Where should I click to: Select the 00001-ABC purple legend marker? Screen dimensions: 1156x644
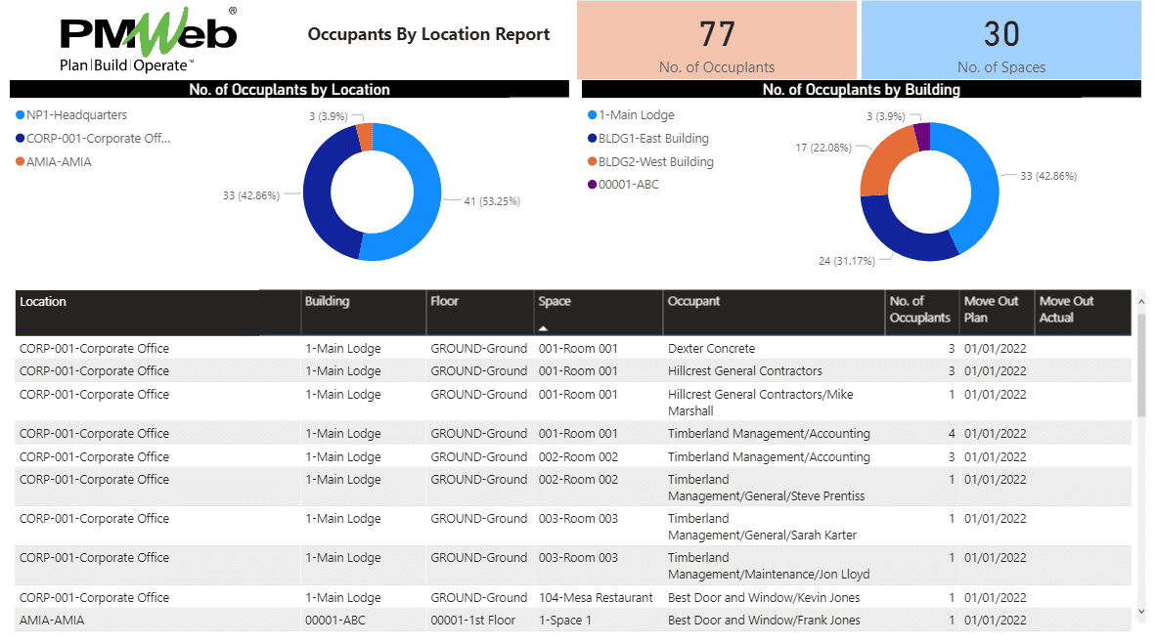(x=592, y=185)
